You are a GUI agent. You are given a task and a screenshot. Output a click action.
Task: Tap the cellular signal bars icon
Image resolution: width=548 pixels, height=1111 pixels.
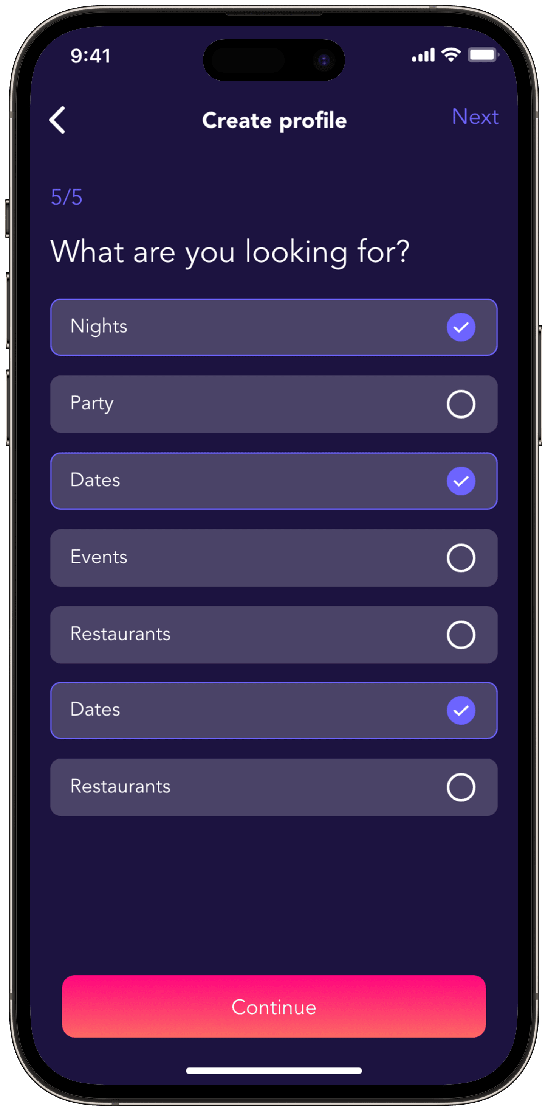coord(423,55)
